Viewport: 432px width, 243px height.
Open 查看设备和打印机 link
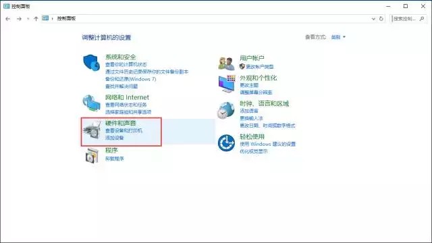pos(124,130)
